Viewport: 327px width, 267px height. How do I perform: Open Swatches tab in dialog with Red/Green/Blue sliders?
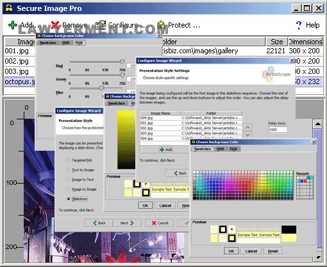[48, 43]
